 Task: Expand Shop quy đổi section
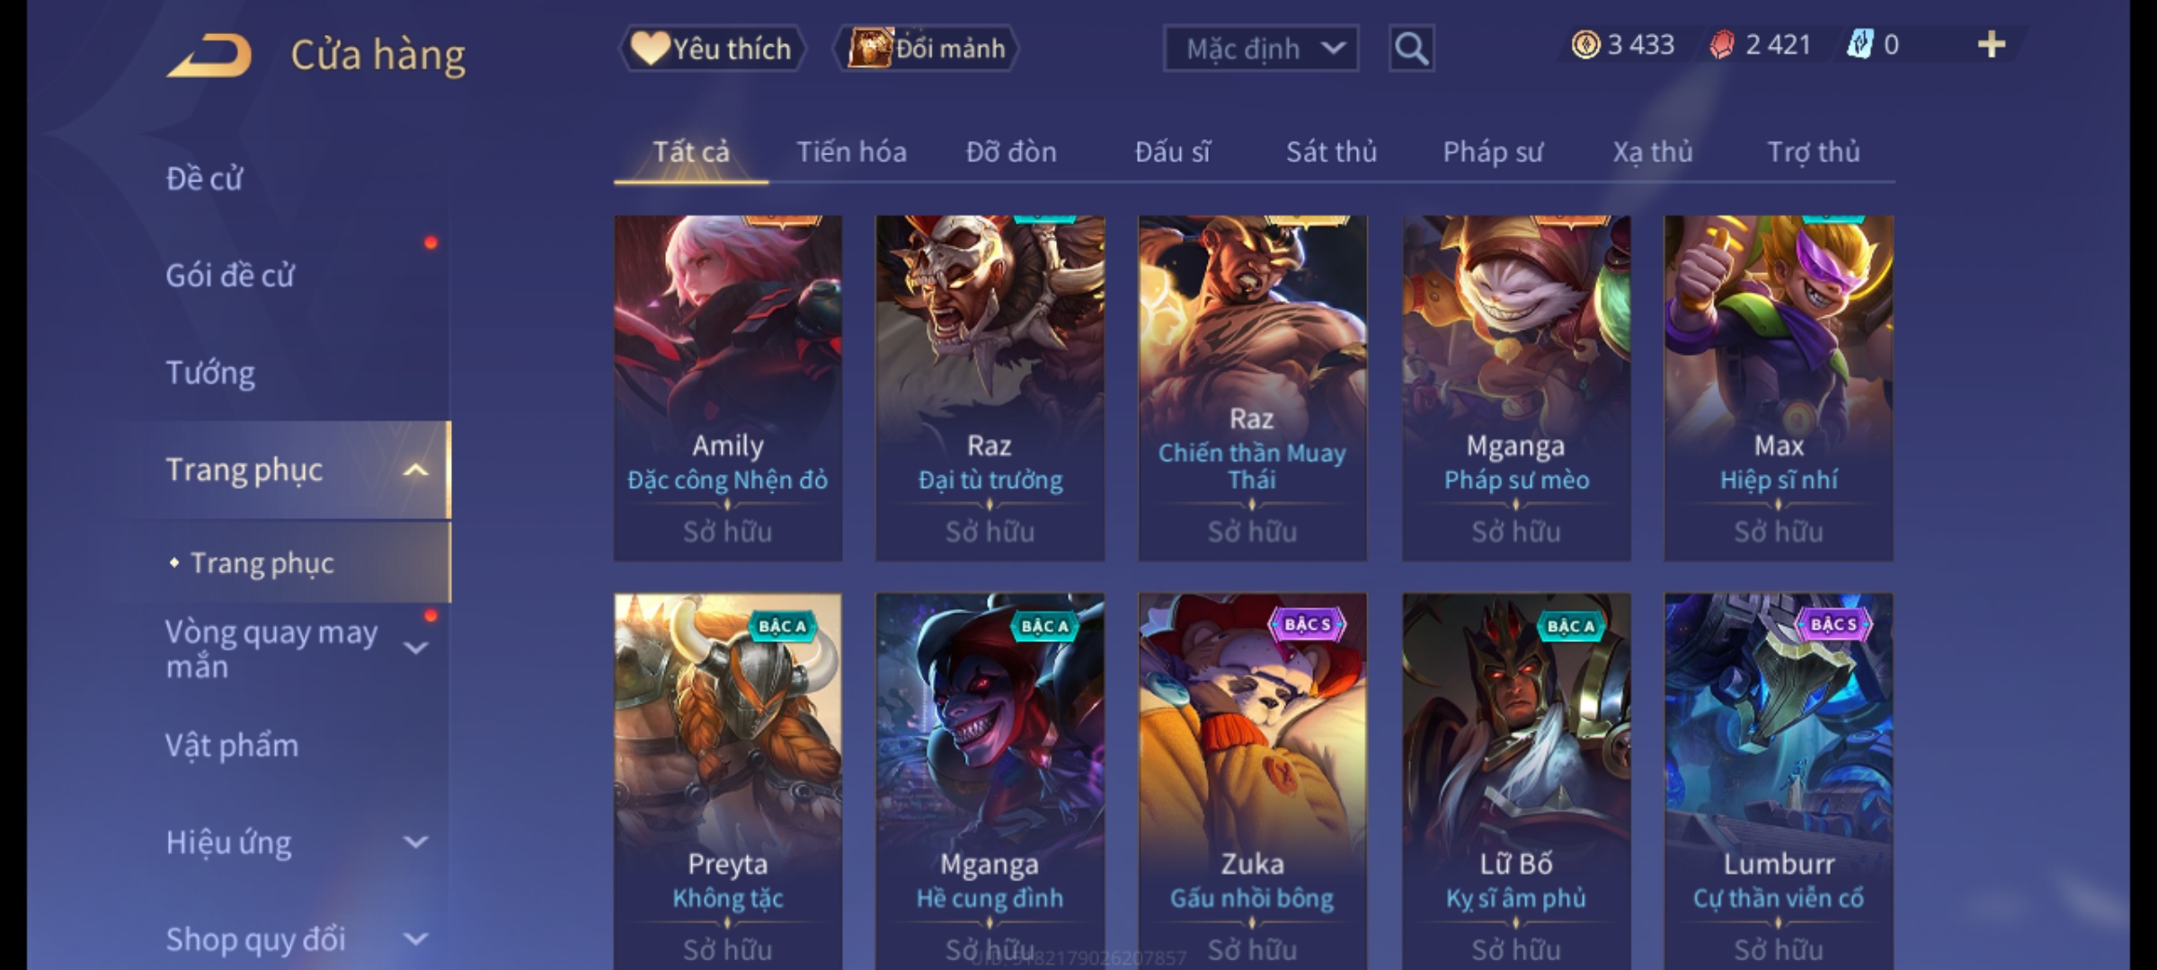415,939
